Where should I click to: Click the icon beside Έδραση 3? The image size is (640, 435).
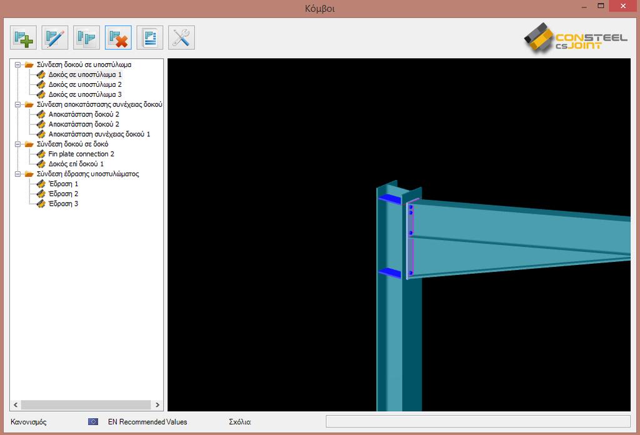click(x=41, y=204)
